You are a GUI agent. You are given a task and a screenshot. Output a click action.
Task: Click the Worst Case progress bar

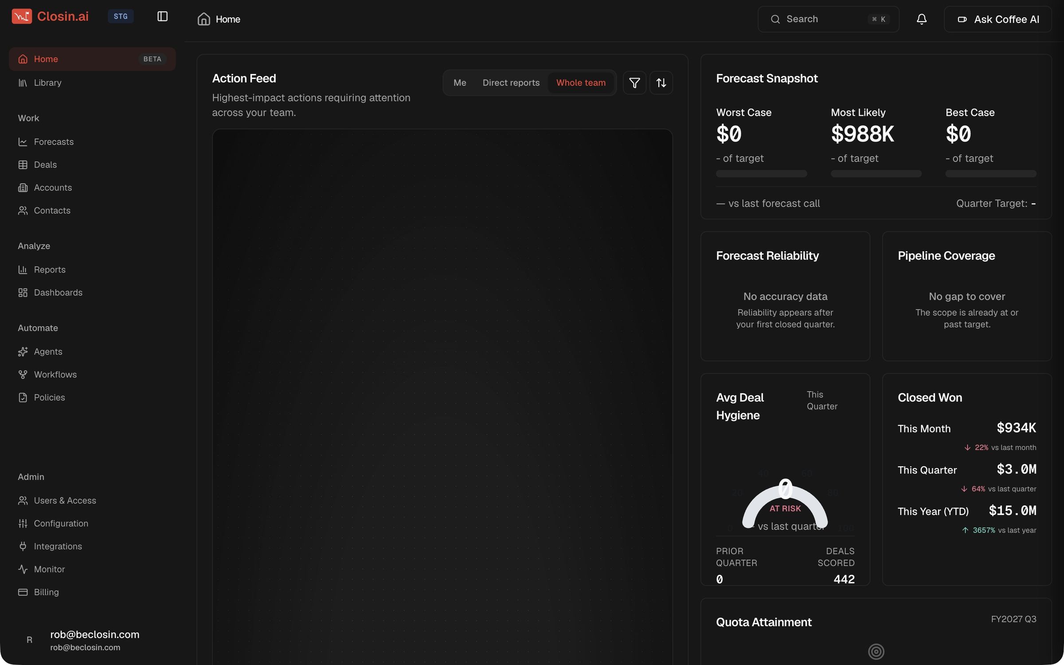[x=761, y=174]
